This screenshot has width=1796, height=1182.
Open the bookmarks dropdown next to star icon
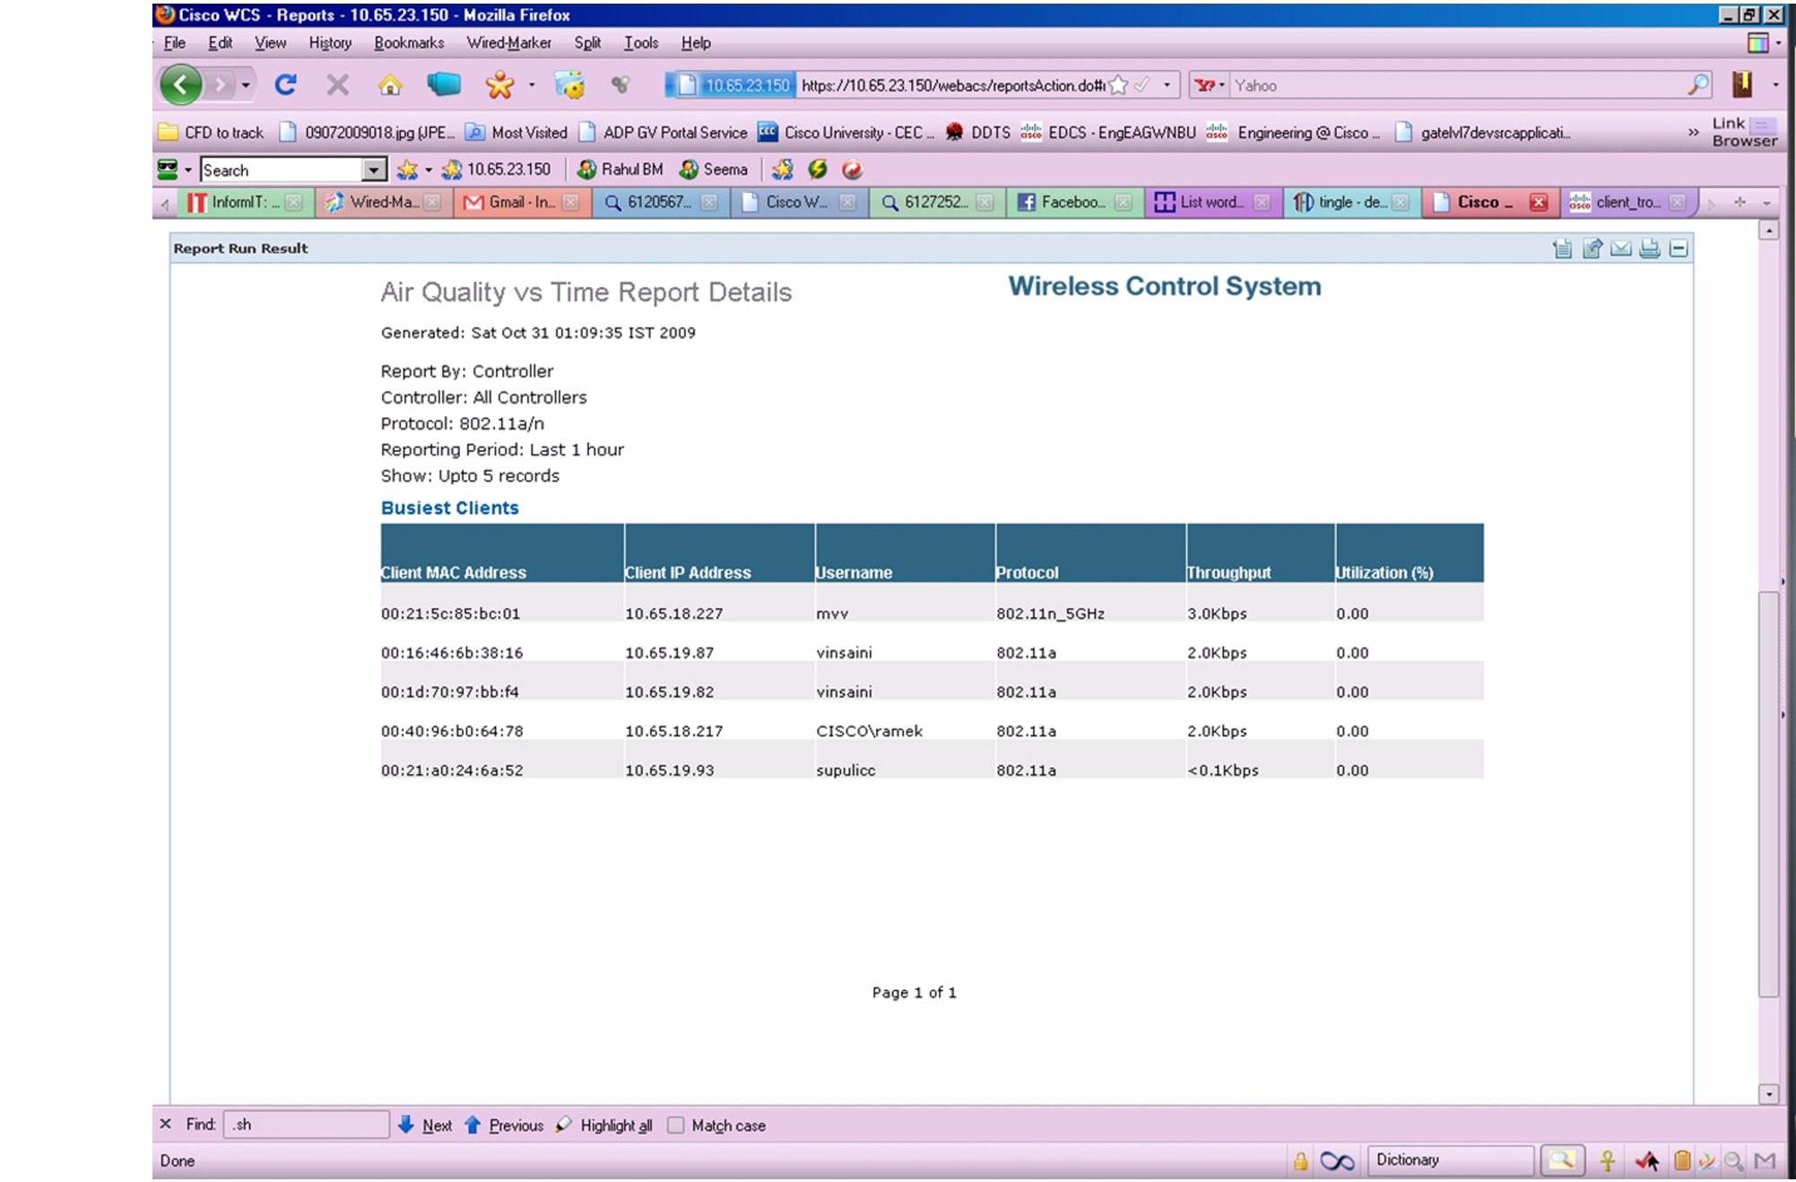pos(429,169)
